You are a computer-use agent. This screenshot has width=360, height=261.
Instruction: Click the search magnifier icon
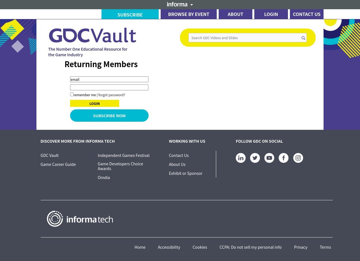[303, 38]
